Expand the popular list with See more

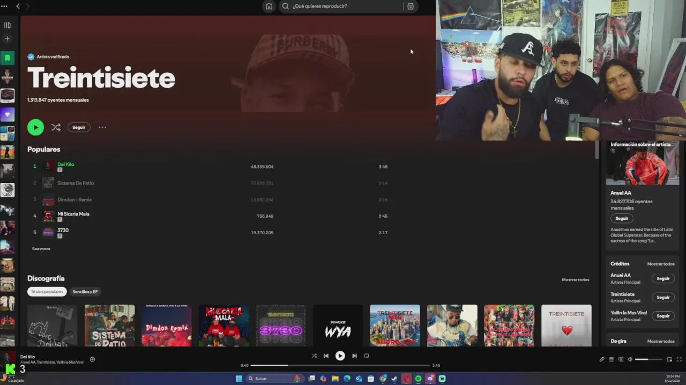(x=41, y=249)
